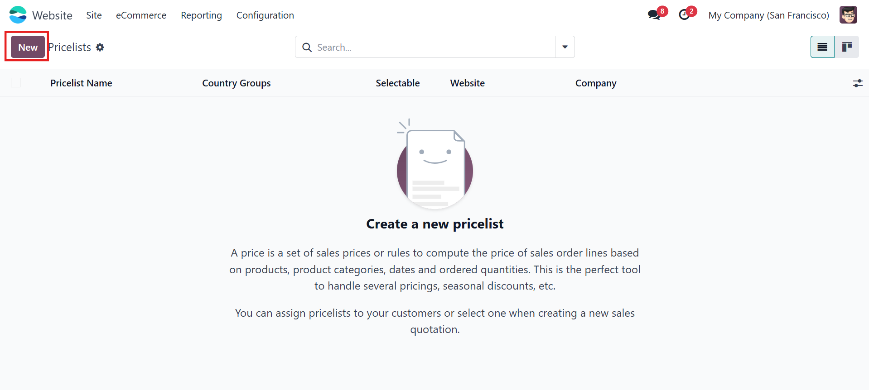Switch to kanban view
The height and width of the screenshot is (390, 869).
pyautogui.click(x=847, y=47)
